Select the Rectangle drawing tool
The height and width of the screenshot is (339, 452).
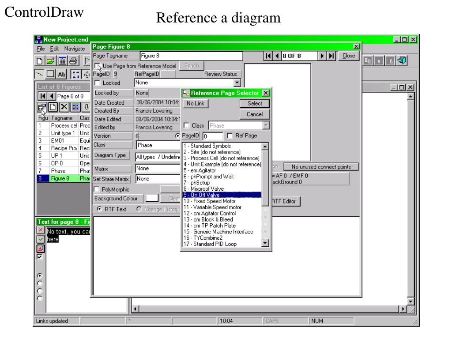50,74
